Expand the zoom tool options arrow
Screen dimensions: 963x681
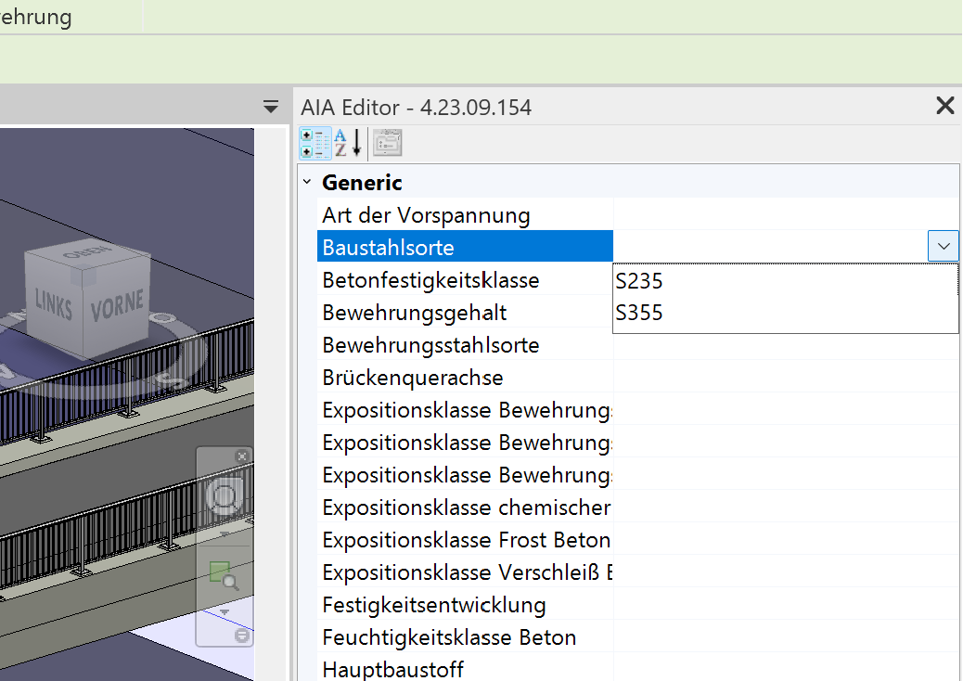click(x=224, y=611)
